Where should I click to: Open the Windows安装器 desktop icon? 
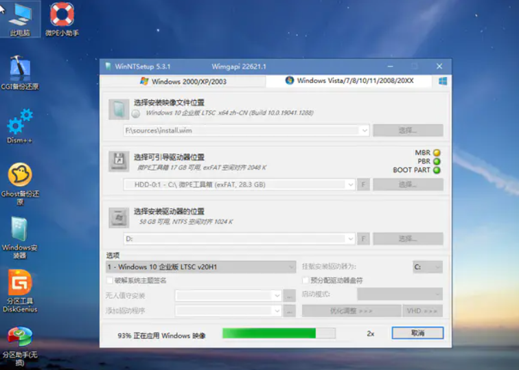pos(20,238)
